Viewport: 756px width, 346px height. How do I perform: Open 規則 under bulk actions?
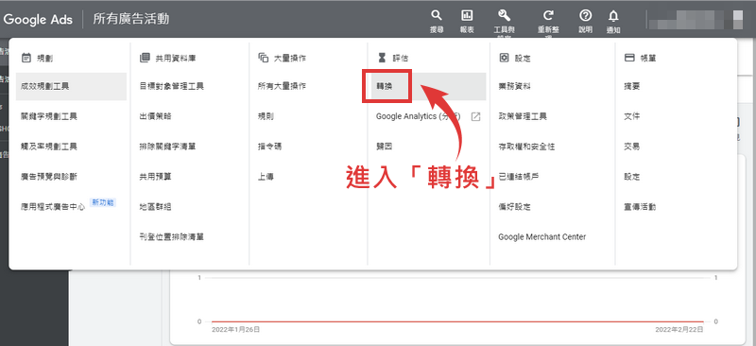tap(266, 116)
